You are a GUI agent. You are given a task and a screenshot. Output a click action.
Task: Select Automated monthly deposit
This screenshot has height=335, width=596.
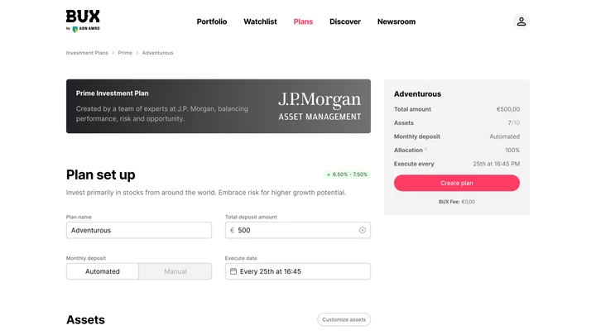tap(103, 271)
